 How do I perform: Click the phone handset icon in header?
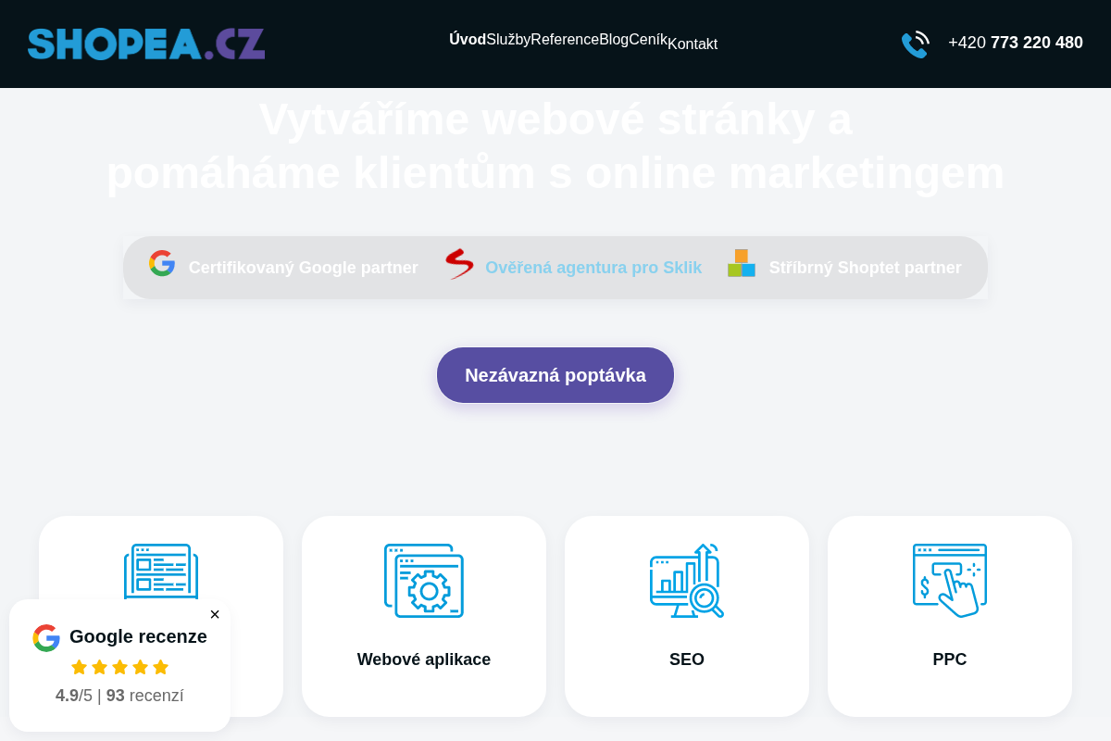click(x=915, y=44)
